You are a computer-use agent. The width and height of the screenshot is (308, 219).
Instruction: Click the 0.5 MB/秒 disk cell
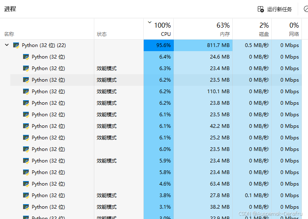[252, 45]
